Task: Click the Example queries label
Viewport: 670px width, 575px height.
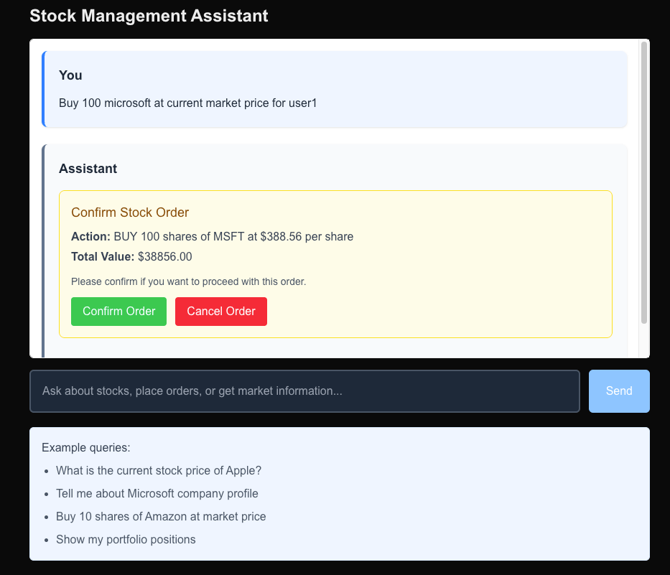Action: point(85,448)
